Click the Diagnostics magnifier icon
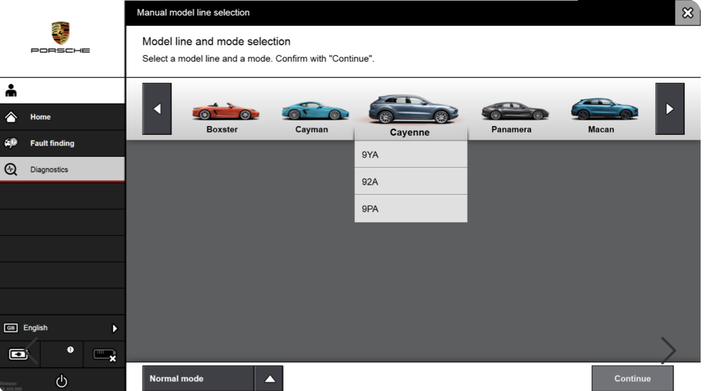This screenshot has height=391, width=705. click(11, 169)
